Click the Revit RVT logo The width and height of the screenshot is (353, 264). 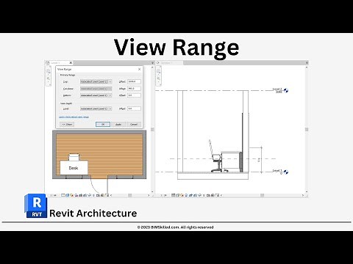pyautogui.click(x=36, y=205)
